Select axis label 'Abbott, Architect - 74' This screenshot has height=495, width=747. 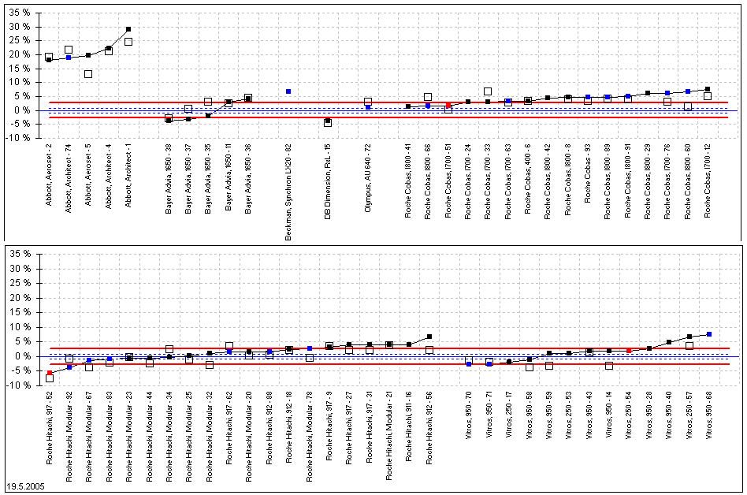click(x=69, y=177)
